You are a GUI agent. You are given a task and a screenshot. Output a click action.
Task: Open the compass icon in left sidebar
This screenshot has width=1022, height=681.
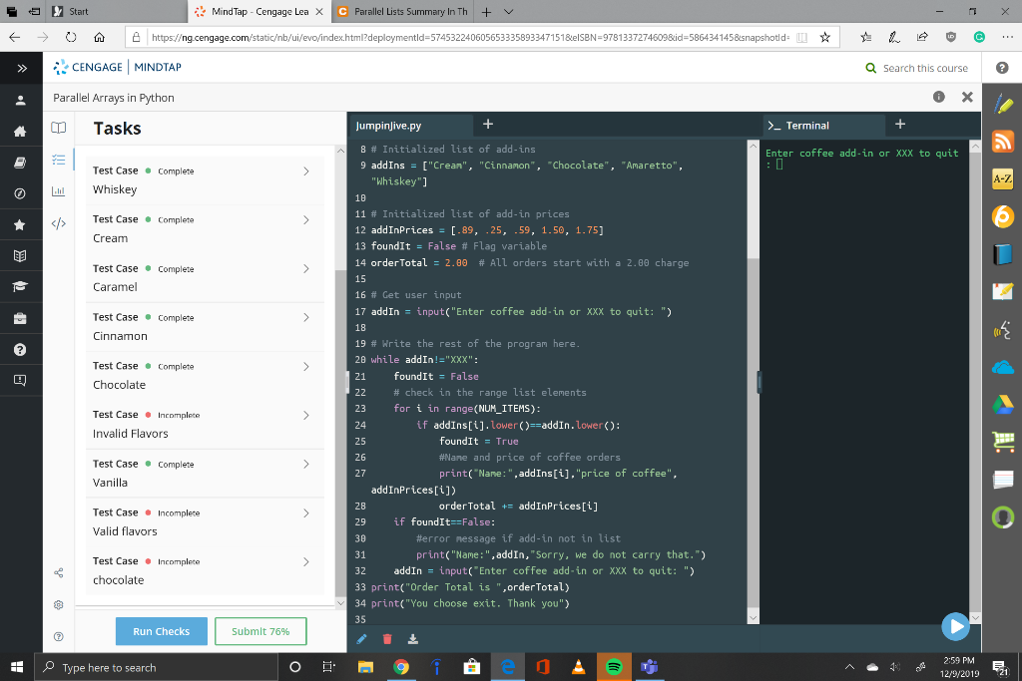pyautogui.click(x=20, y=193)
